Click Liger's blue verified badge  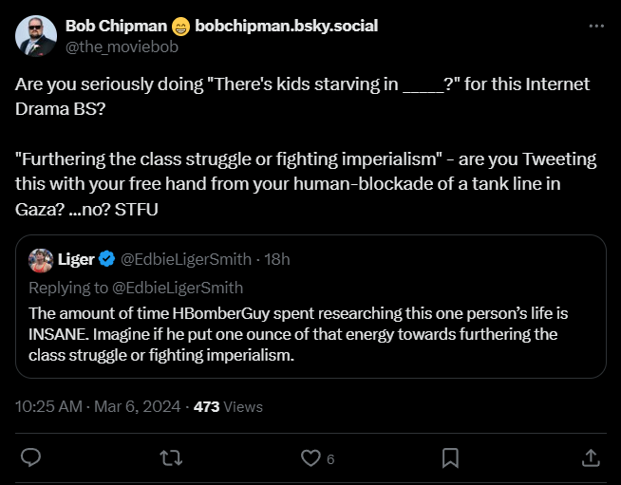(105, 259)
